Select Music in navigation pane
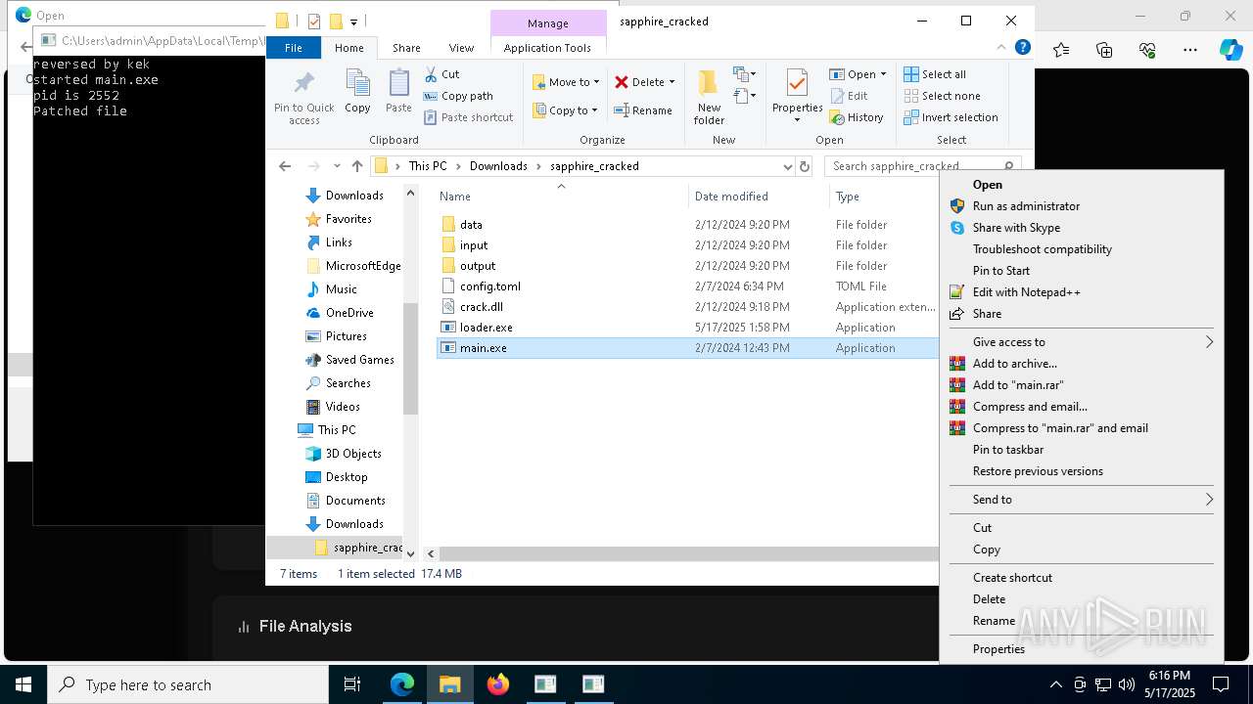 pyautogui.click(x=341, y=289)
